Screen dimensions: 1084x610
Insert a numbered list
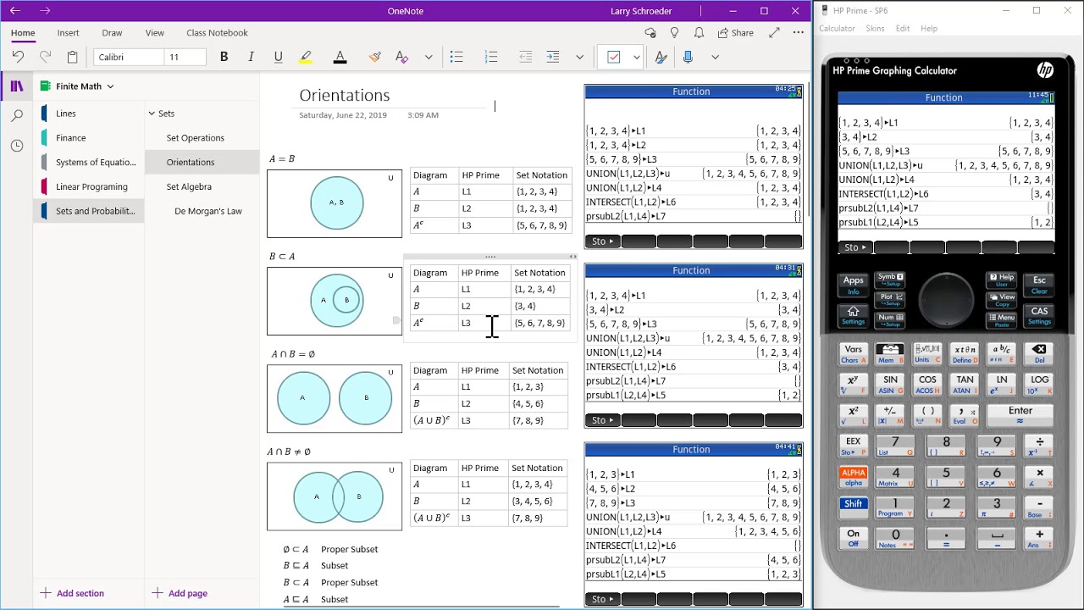[491, 57]
